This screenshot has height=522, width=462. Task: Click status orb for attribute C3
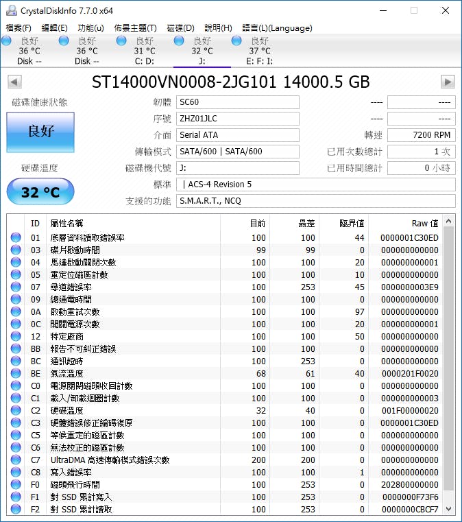pyautogui.click(x=16, y=423)
